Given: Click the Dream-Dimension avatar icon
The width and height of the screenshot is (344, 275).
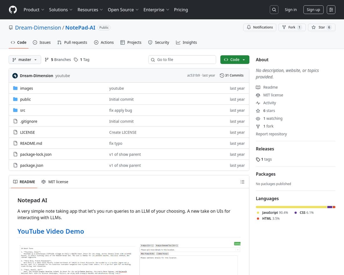Looking at the screenshot, I should coord(15,76).
